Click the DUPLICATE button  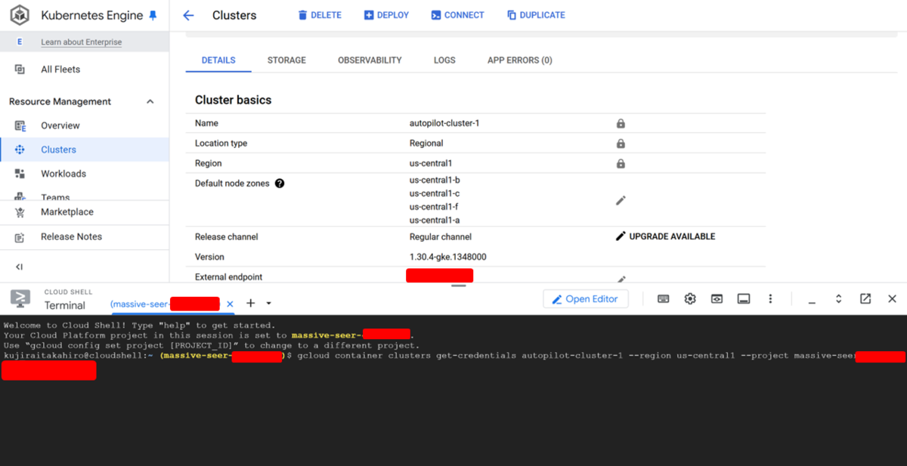(536, 15)
